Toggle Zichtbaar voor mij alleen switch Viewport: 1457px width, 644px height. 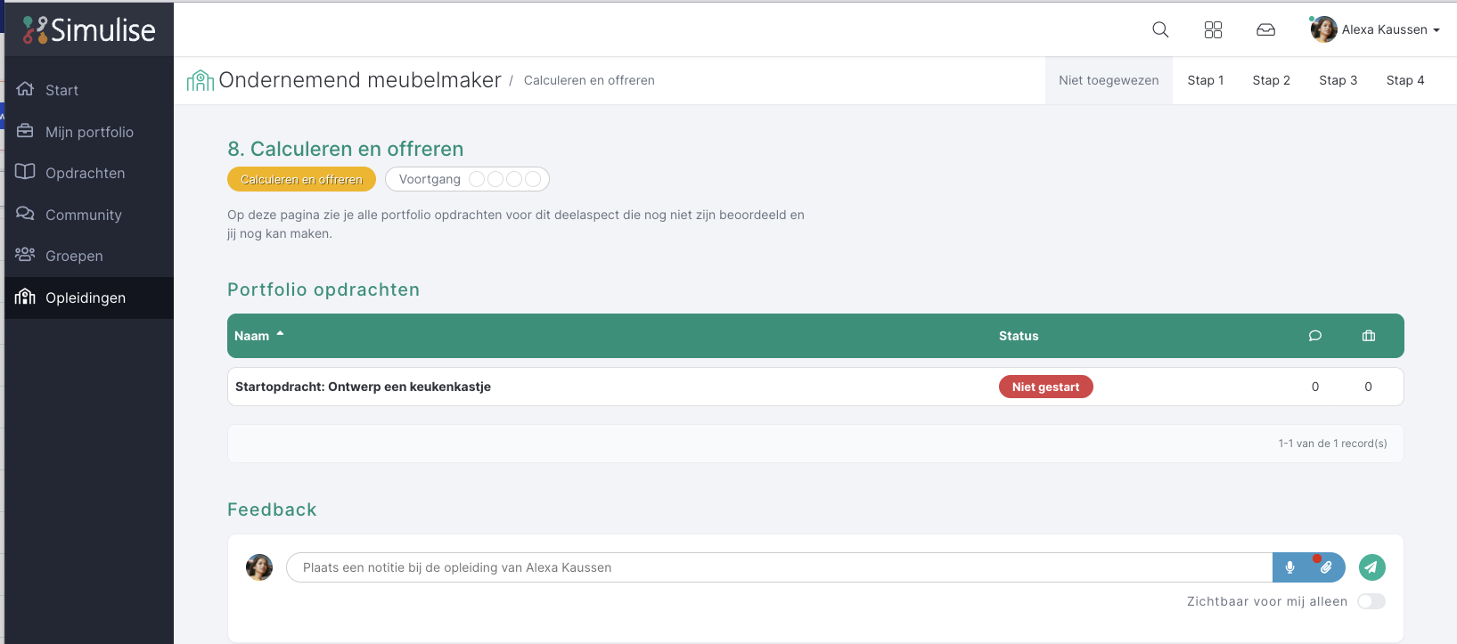pos(1371,601)
